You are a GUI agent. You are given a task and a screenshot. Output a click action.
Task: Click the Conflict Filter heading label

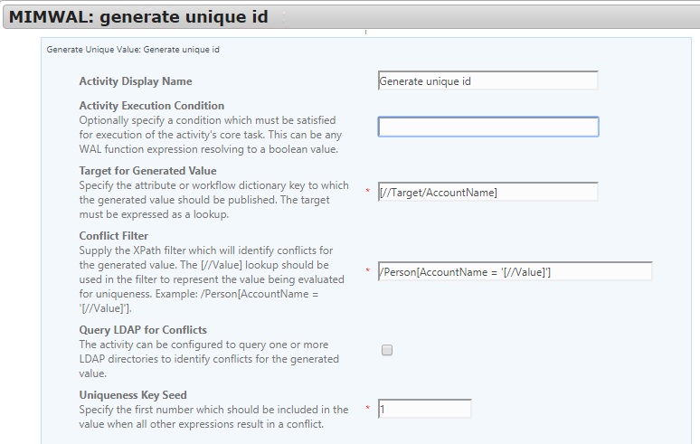tap(114, 236)
